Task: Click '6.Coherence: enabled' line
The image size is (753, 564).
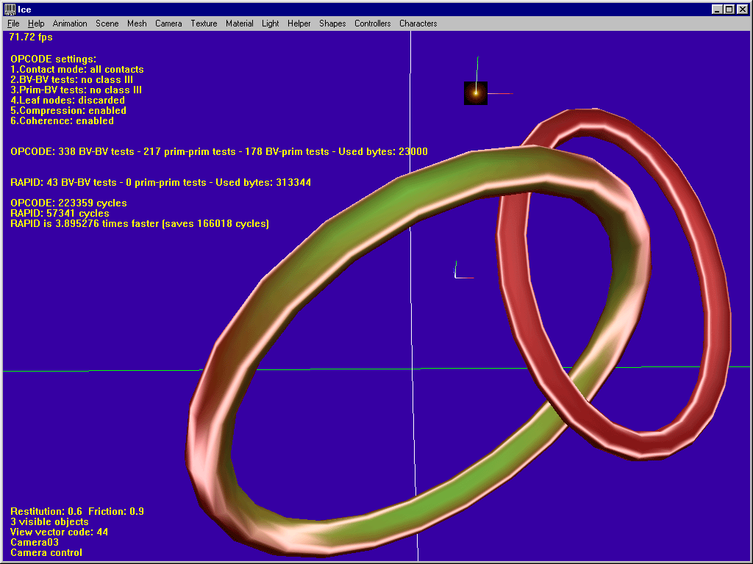Action: [62, 121]
